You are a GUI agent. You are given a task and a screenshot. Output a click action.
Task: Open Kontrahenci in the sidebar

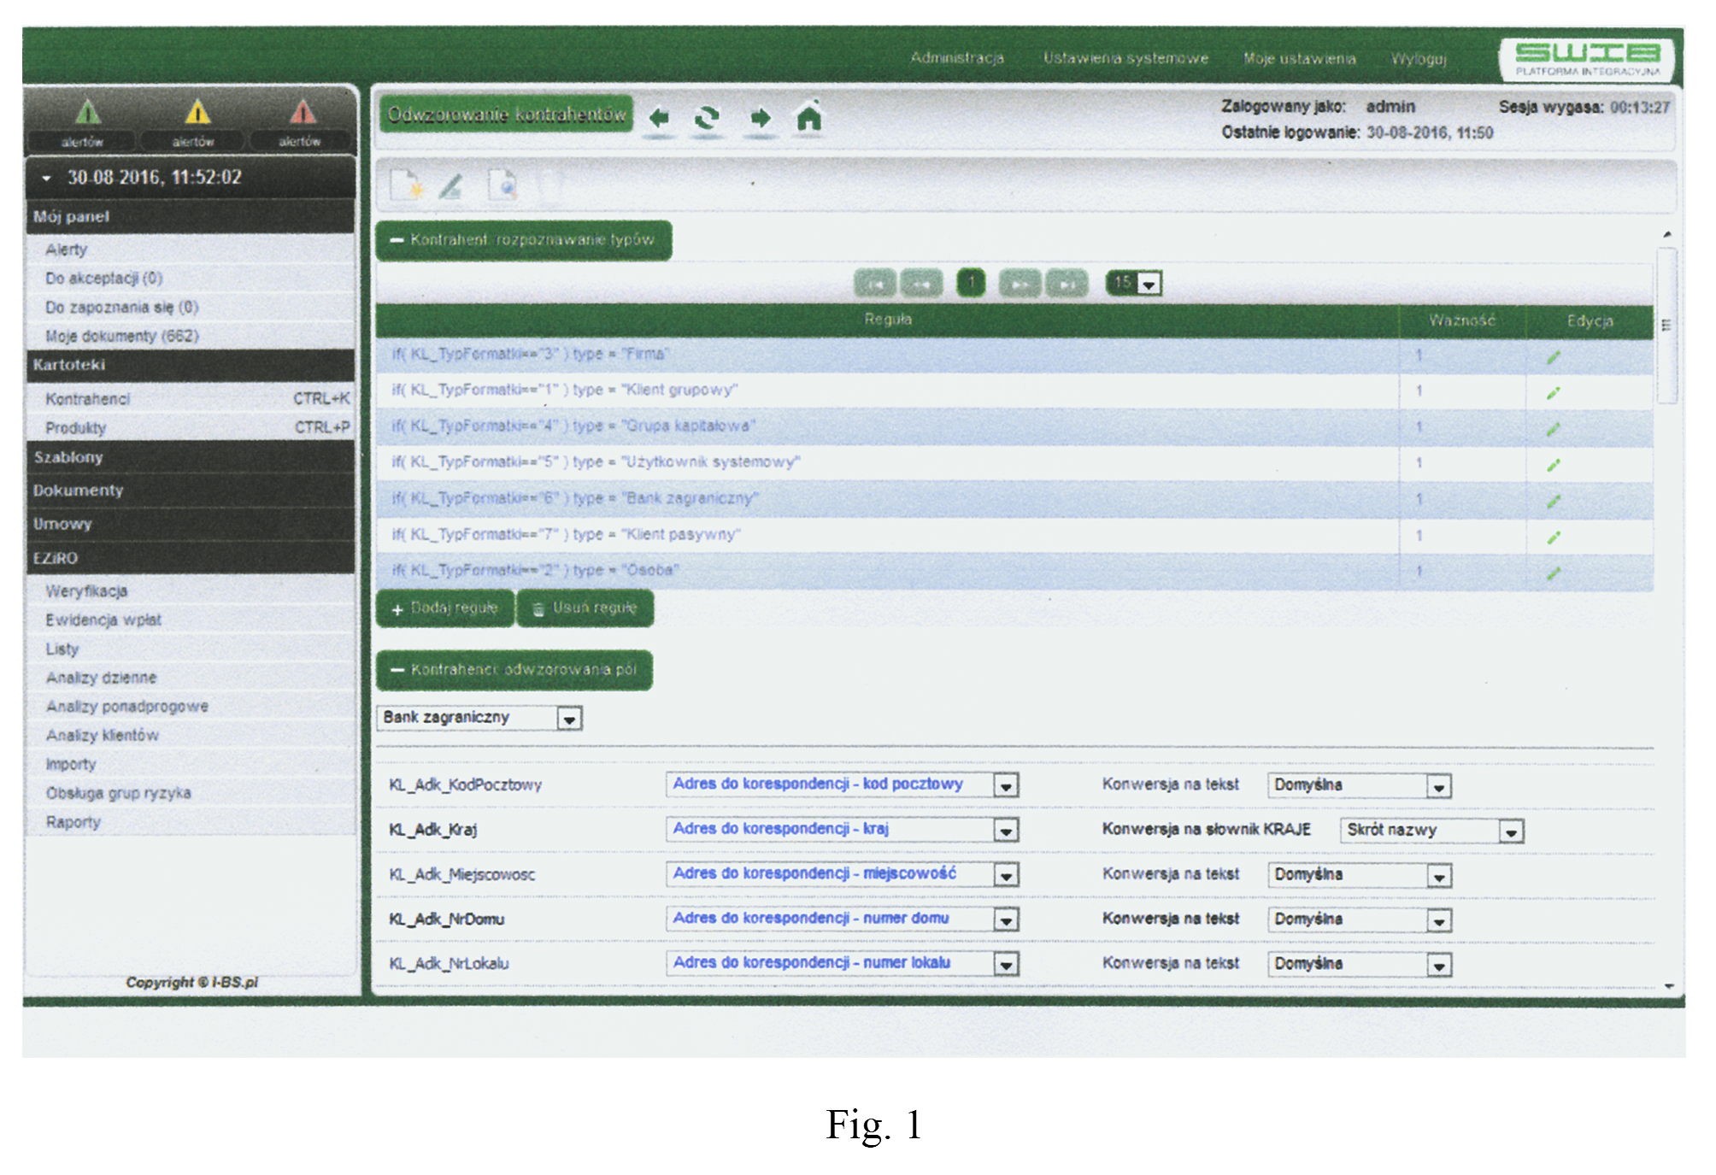click(x=88, y=399)
